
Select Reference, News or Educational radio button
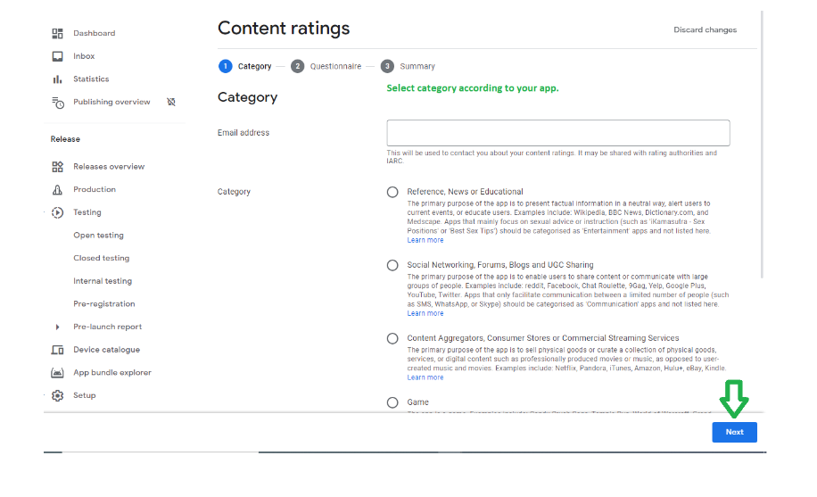392,192
